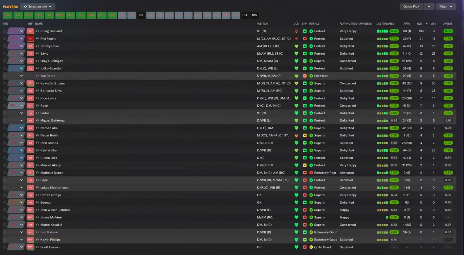Click the Int info badge for Erling Haaland
This screenshot has height=255, width=464.
pos(30,31)
